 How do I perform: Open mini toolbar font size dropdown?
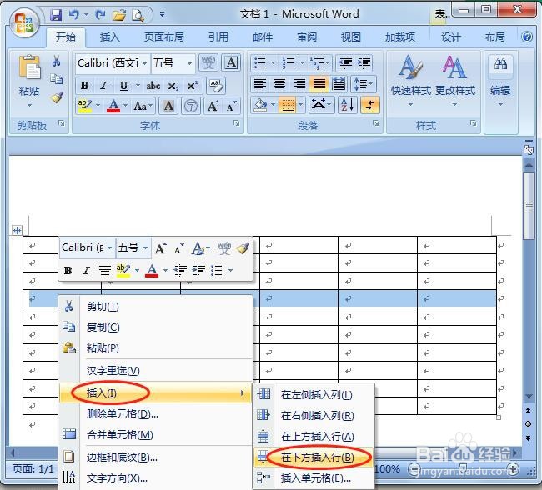pos(146,247)
